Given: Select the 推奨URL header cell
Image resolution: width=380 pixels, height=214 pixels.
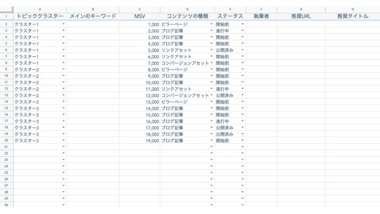Looking at the screenshot, I should [301, 17].
